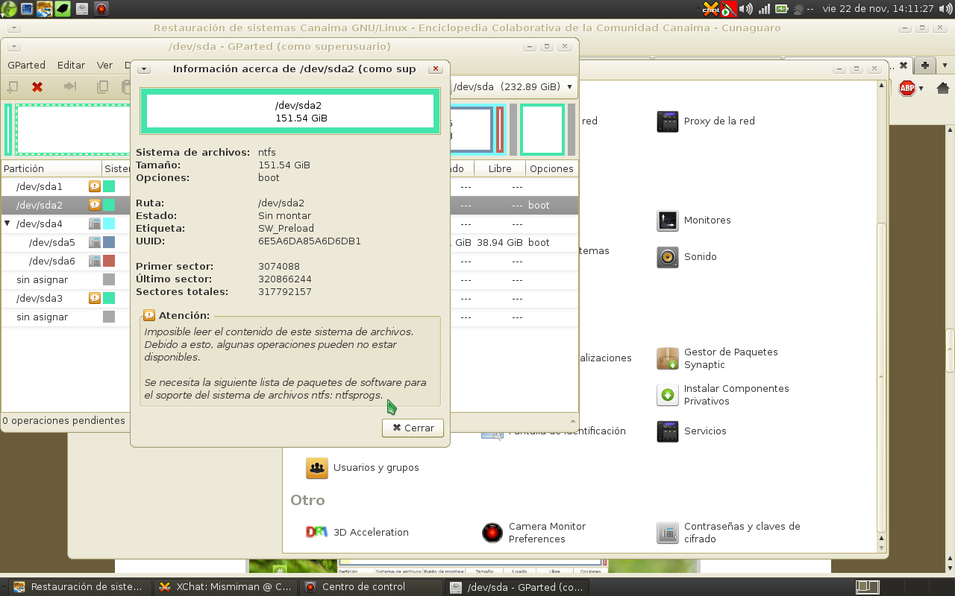The height and width of the screenshot is (596, 955).
Task: Open the Adblock Plus dropdown arrow
Action: (921, 89)
